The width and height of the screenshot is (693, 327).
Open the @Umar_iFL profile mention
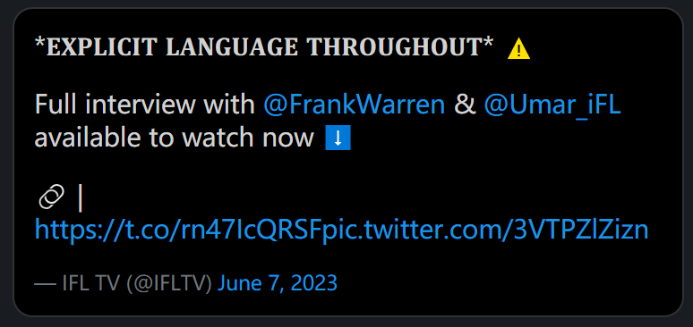[x=552, y=105]
